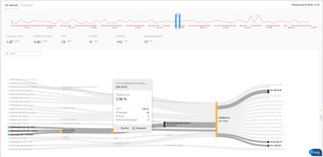323x157 pixels.
Task: Select the Seattle, US - Telia source
Action: pyautogui.click(x=19, y=124)
